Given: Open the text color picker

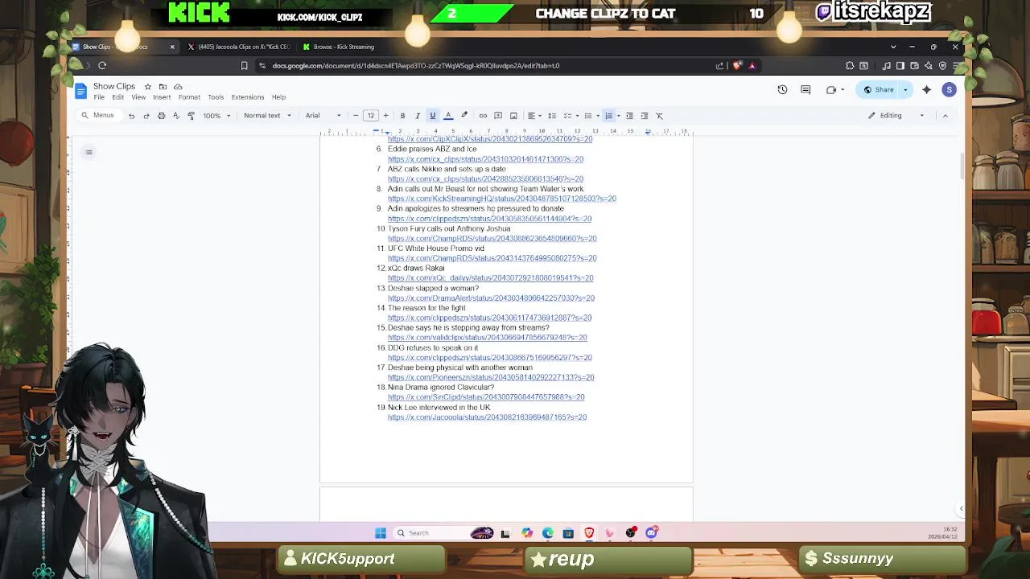Looking at the screenshot, I should (x=448, y=116).
